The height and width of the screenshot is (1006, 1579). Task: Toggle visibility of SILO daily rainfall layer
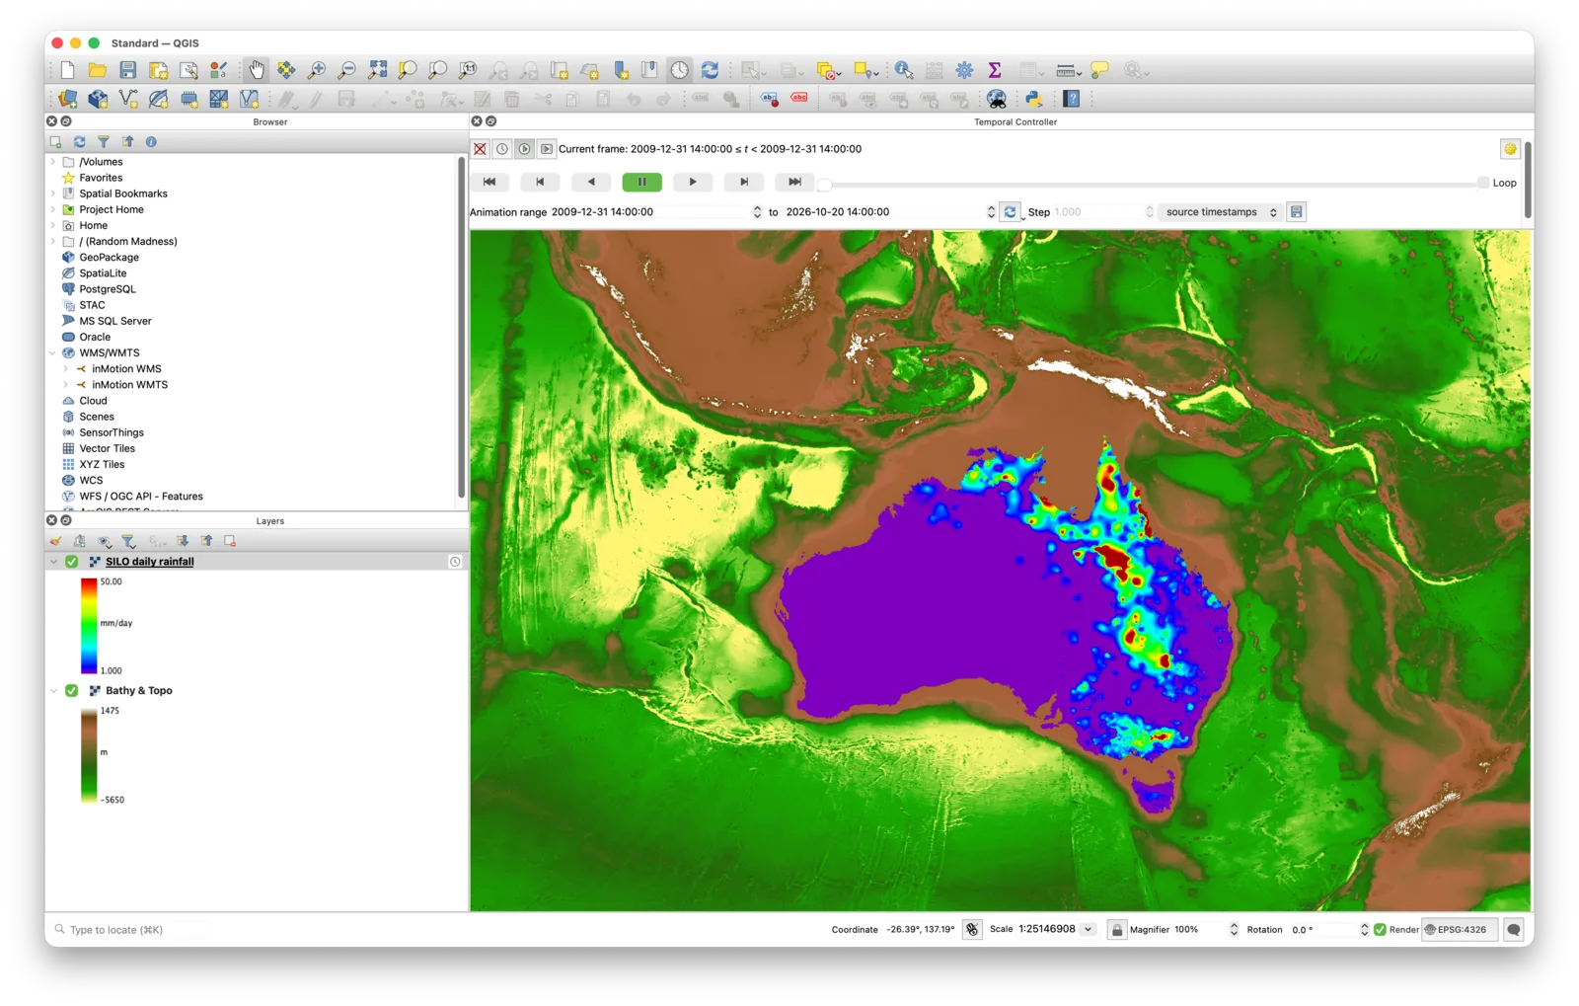(72, 562)
